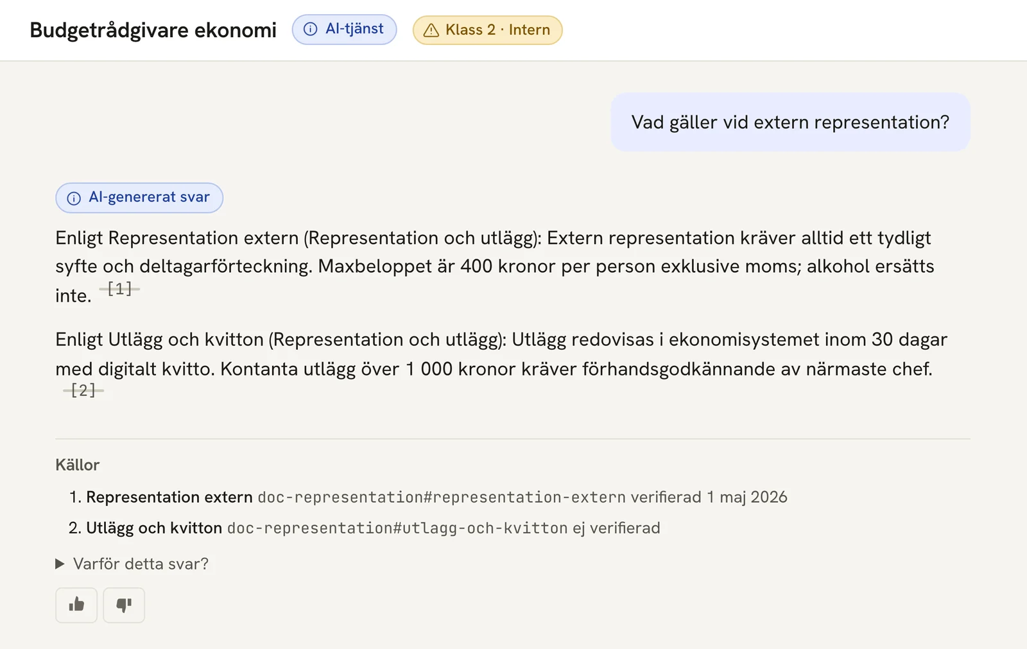This screenshot has height=649, width=1027.
Task: Expand the "Varför detta svar?" disclosure
Action: [x=132, y=564]
